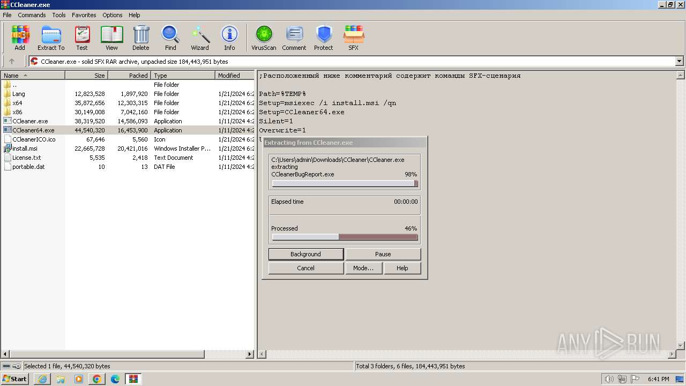686x386 pixels.
Task: Sort files by Size column
Action: (x=86, y=76)
